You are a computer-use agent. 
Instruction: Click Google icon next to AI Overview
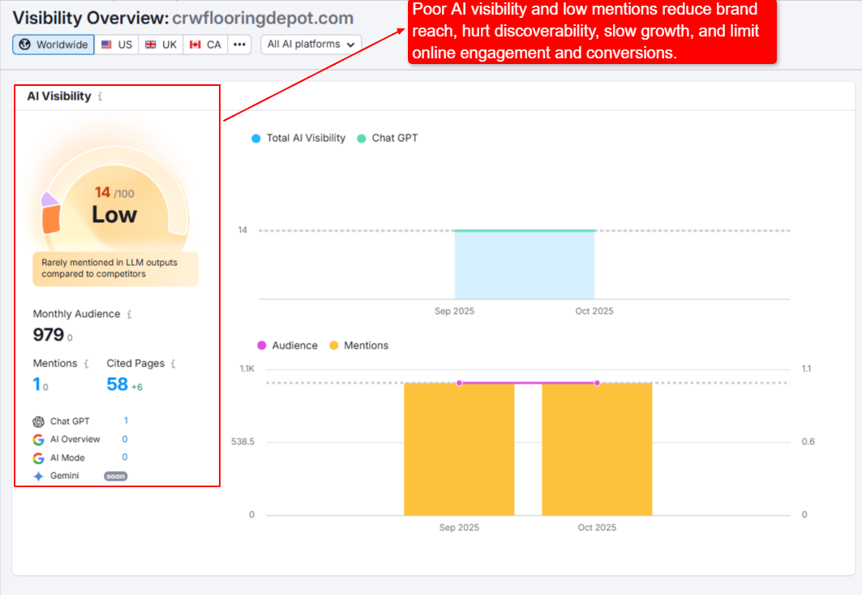(x=38, y=439)
